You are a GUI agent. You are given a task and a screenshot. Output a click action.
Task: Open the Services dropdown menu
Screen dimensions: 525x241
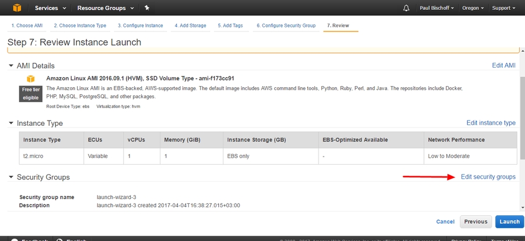[50, 8]
